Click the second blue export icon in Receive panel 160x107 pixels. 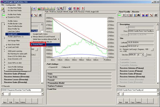(147, 15)
